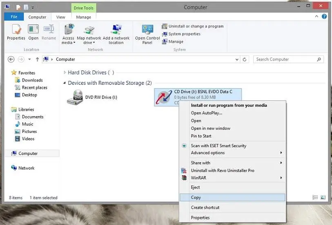The image size is (332, 225).
Task: Open the Videos library
Action: click(25, 139)
